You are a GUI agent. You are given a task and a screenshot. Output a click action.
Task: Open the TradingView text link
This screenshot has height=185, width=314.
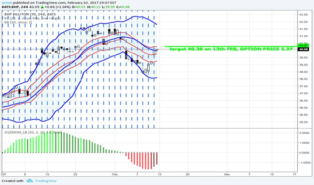coord(46,181)
